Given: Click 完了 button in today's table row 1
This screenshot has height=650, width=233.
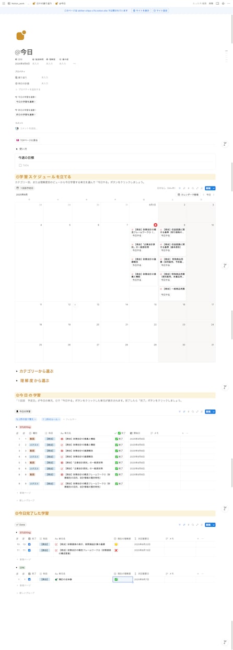Looking at the screenshot, I should pyautogui.click(x=120, y=439).
